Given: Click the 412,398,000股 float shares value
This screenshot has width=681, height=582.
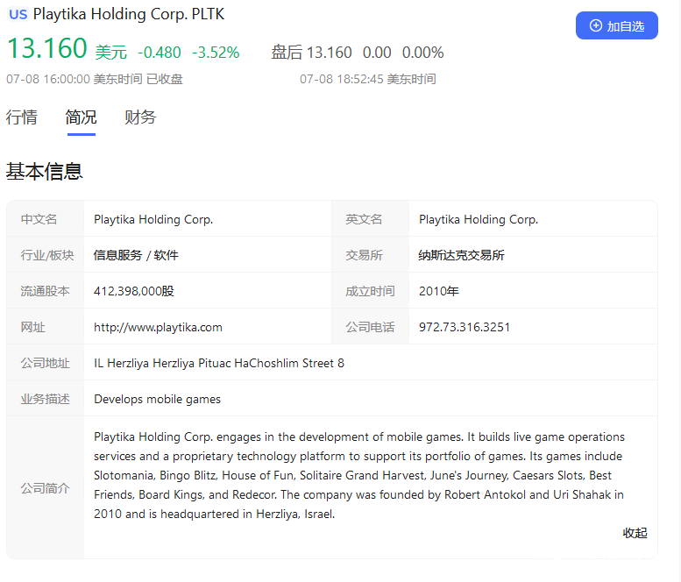Looking at the screenshot, I should [134, 291].
